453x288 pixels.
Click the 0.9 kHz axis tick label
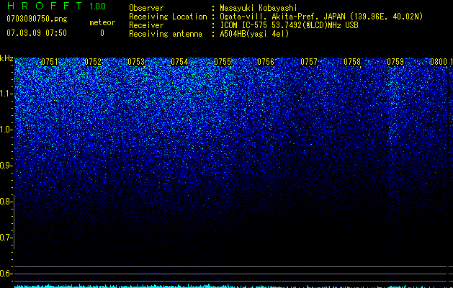[x=6, y=166]
